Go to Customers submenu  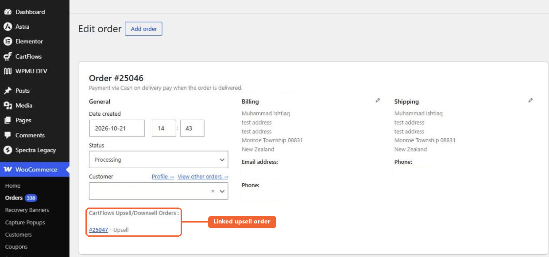click(19, 234)
